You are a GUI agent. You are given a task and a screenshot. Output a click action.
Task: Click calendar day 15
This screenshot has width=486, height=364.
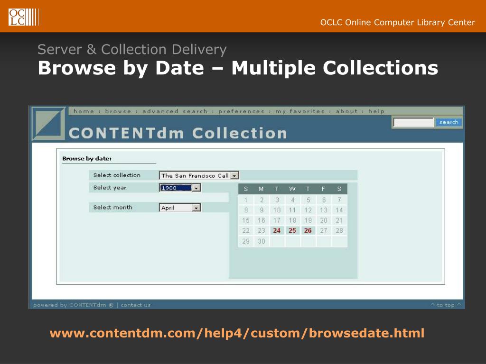pyautogui.click(x=246, y=220)
